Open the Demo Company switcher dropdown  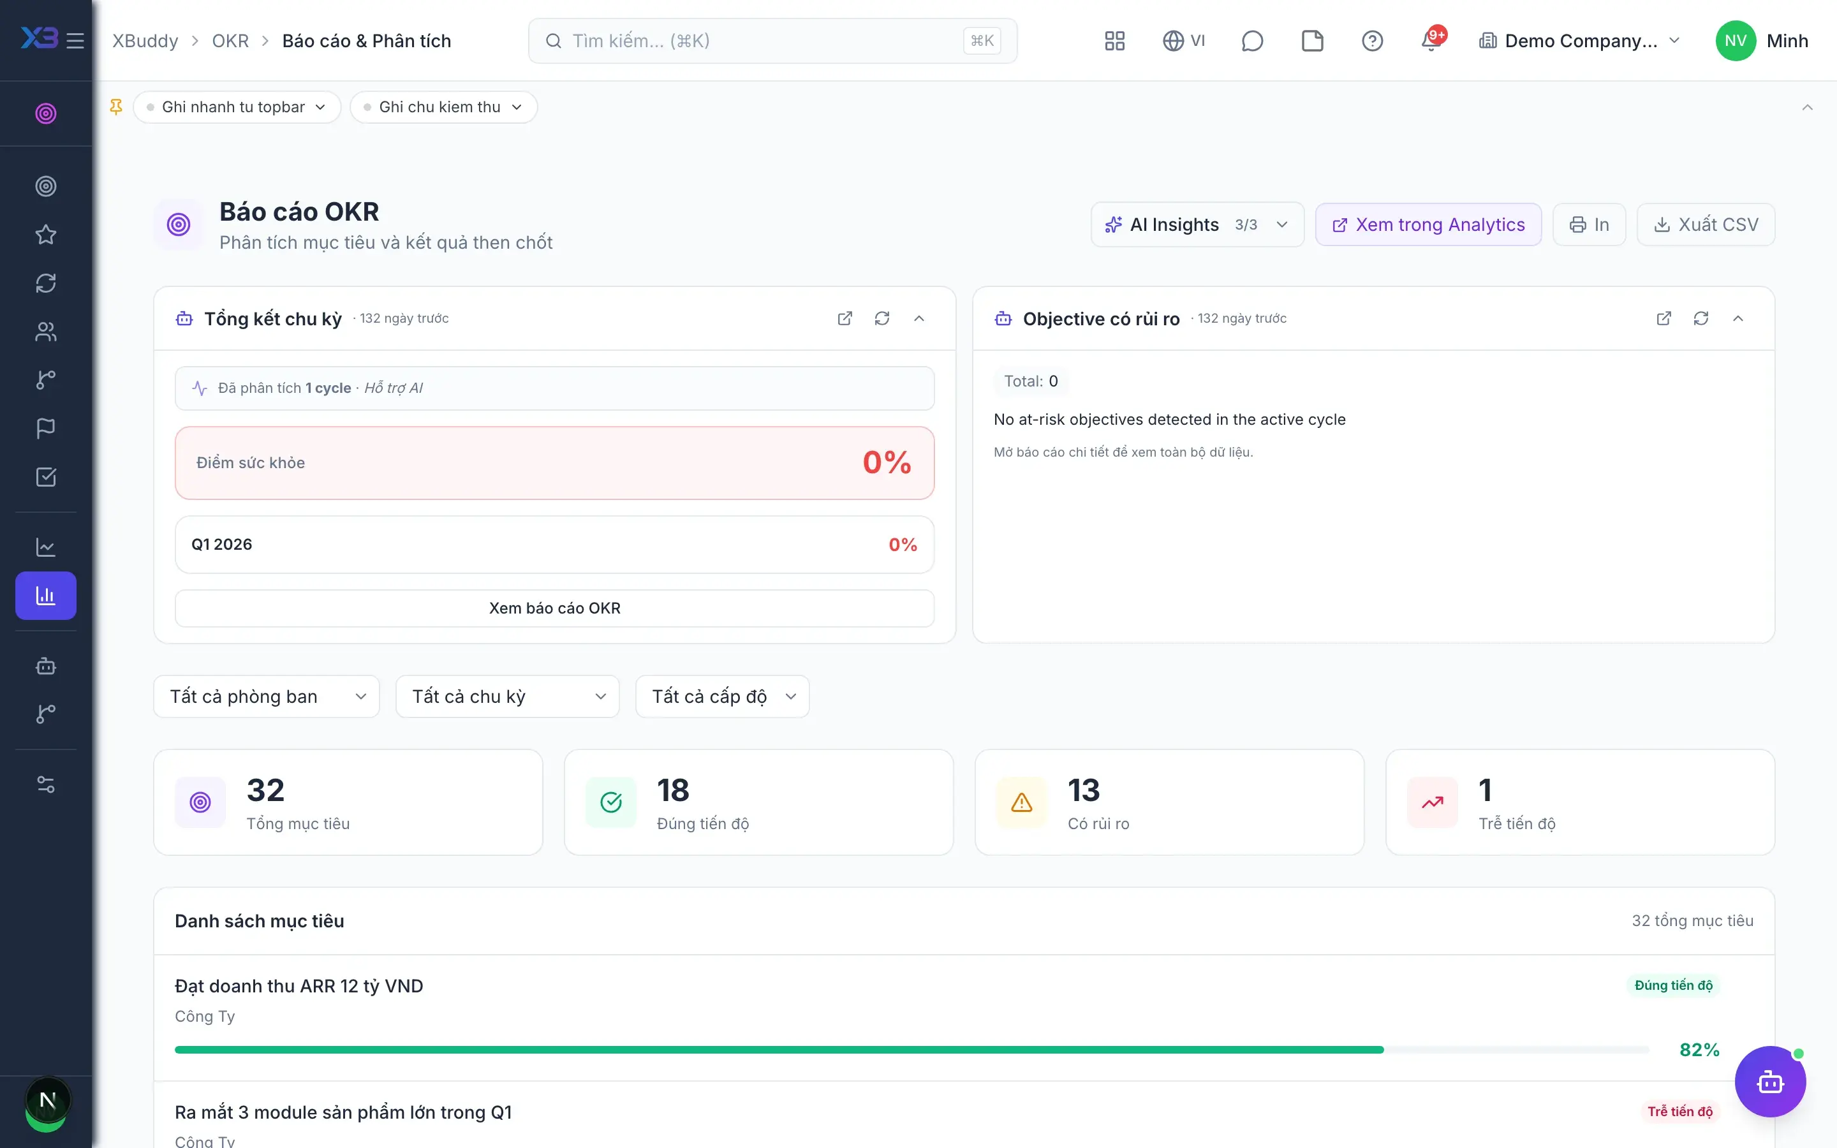(1579, 41)
